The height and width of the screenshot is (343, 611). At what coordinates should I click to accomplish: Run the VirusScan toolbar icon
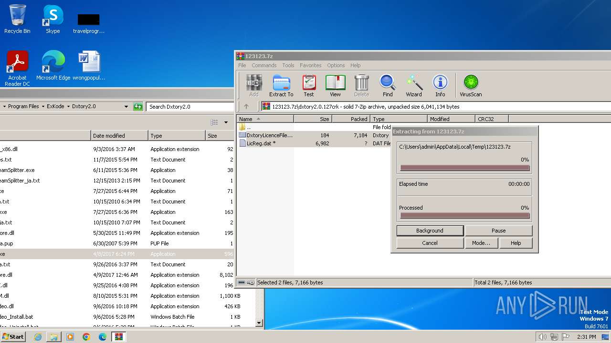471,86
